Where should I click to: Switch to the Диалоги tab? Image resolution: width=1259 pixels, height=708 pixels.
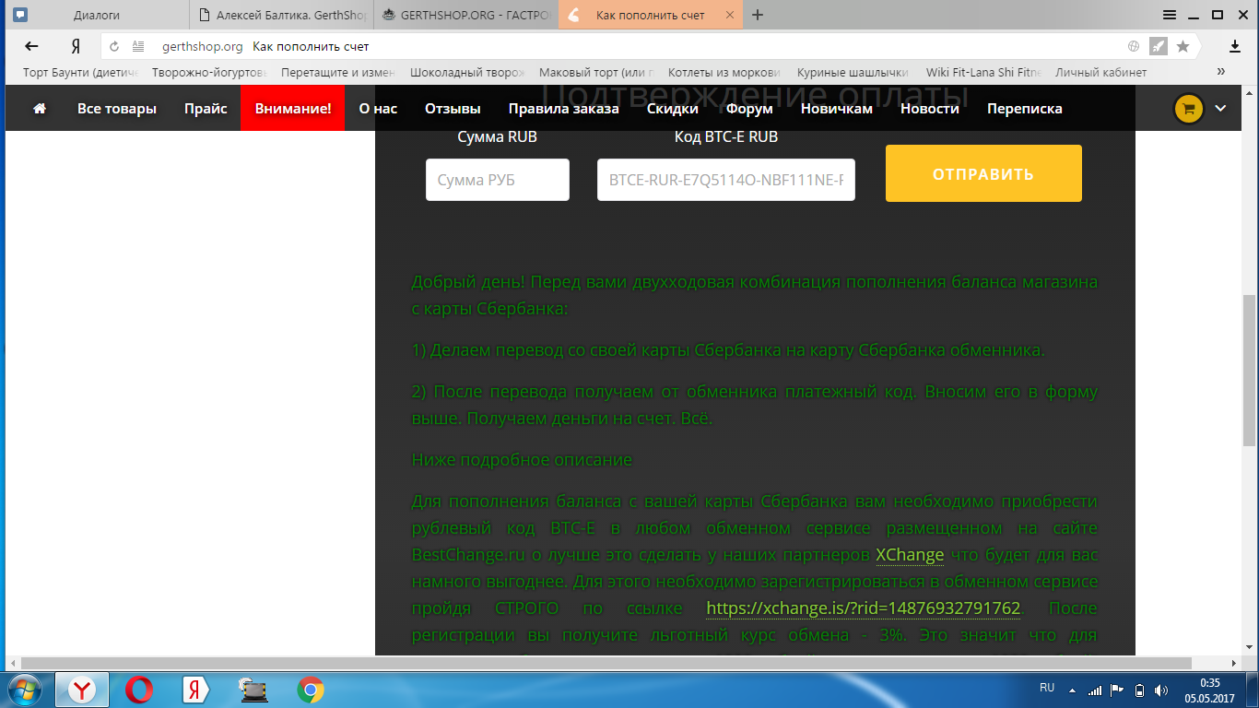[x=96, y=16]
